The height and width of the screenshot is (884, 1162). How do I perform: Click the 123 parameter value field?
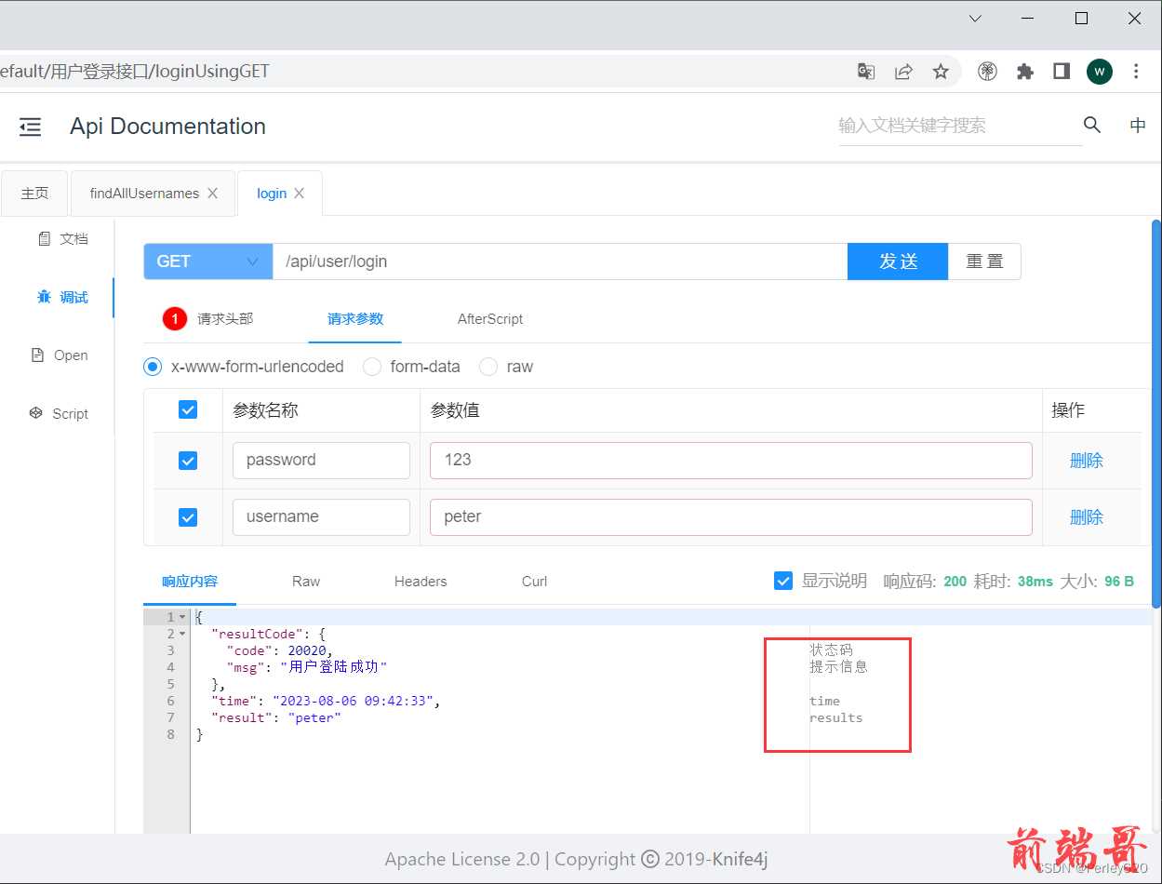pos(731,461)
